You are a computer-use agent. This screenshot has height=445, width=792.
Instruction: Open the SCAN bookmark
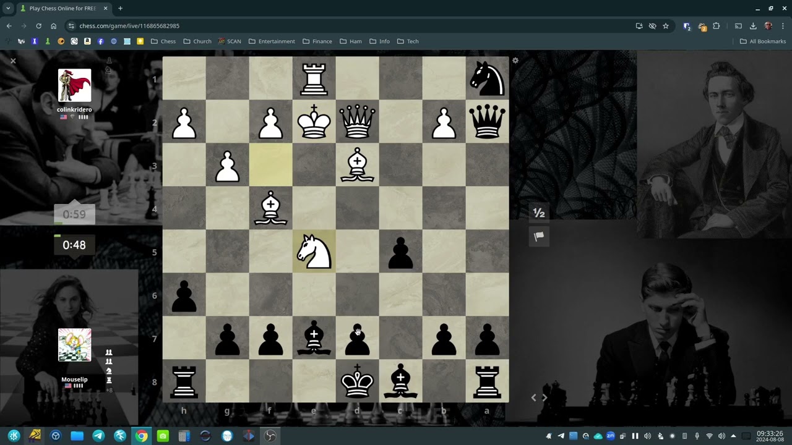[x=230, y=41]
